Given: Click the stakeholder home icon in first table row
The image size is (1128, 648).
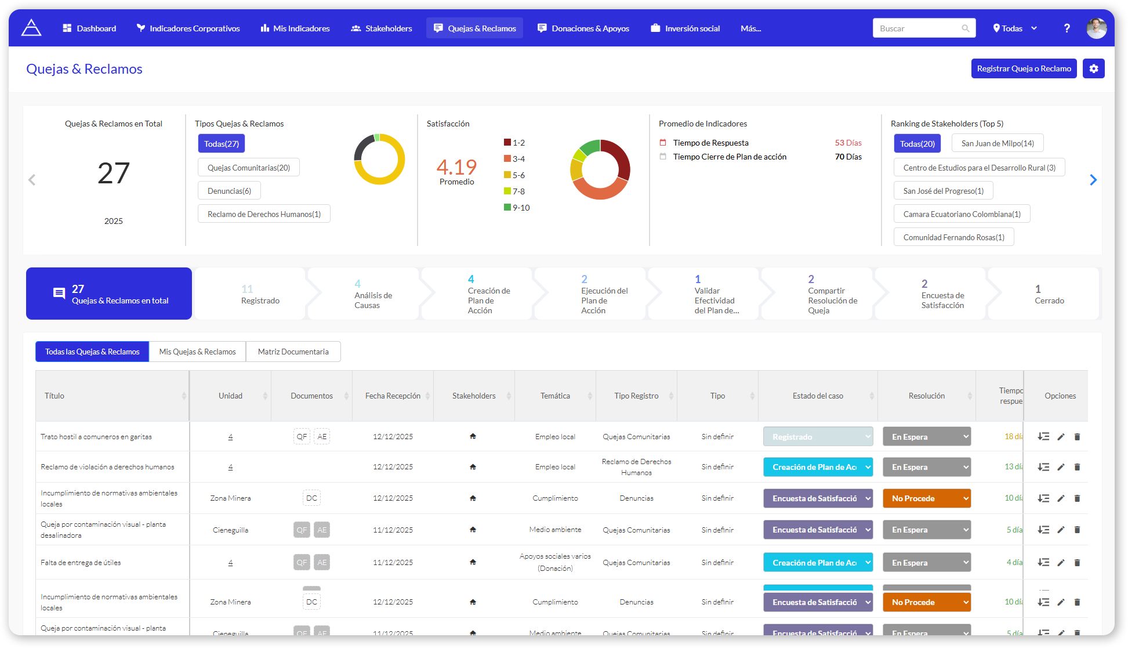Looking at the screenshot, I should pyautogui.click(x=473, y=436).
